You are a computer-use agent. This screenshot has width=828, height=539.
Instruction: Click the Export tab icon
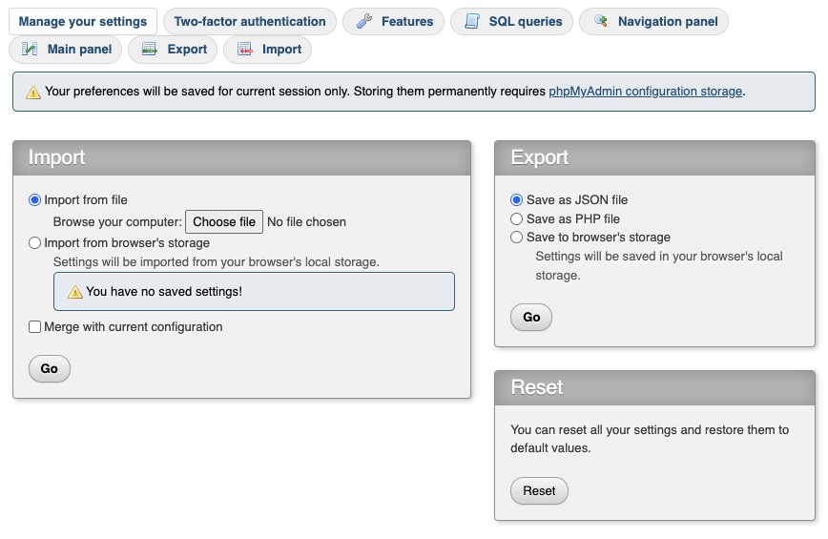[x=150, y=49]
